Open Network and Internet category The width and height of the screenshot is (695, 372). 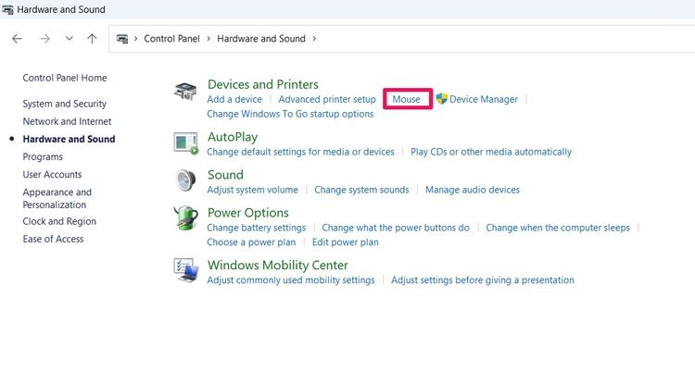pyautogui.click(x=67, y=121)
